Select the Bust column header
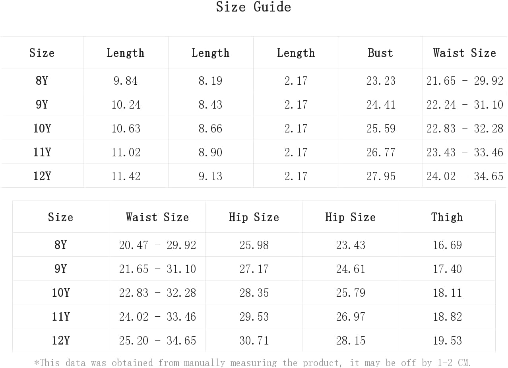Image resolution: width=508 pixels, height=368 pixels. coord(380,53)
